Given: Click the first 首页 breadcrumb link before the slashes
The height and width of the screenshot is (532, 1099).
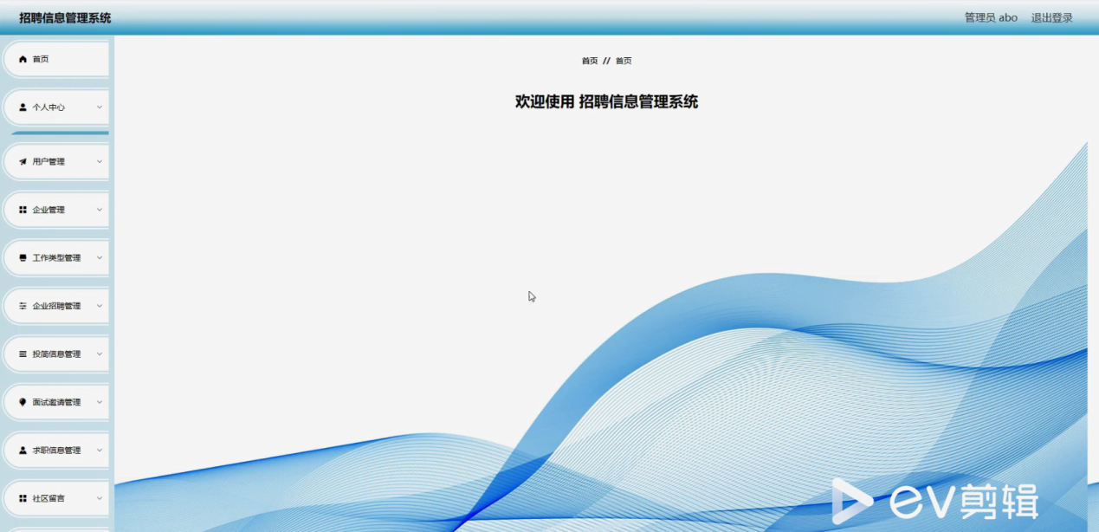Looking at the screenshot, I should pos(590,61).
